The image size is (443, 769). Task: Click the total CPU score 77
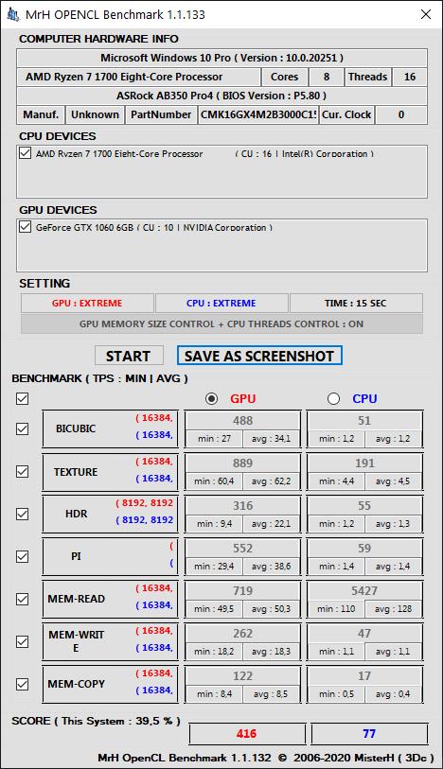click(369, 734)
